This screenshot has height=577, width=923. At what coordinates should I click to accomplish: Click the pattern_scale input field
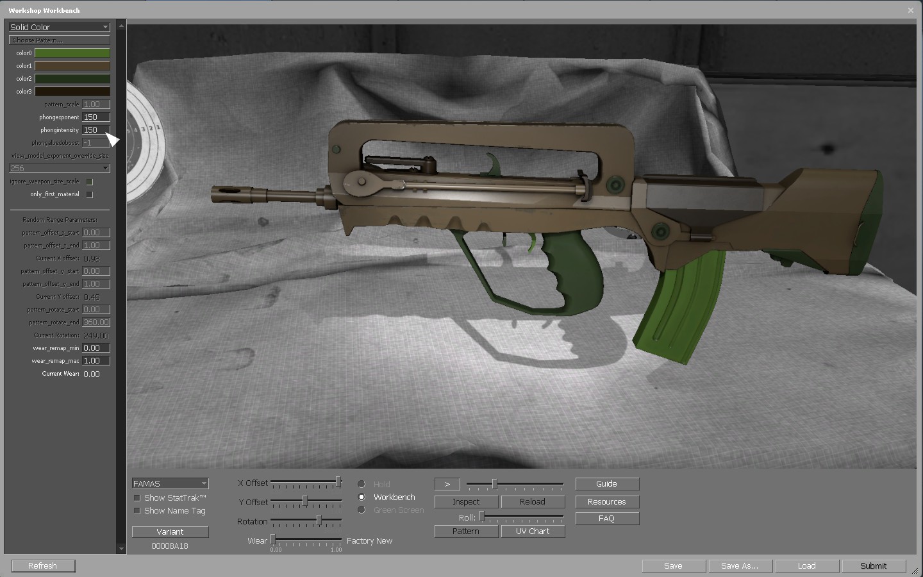click(96, 104)
